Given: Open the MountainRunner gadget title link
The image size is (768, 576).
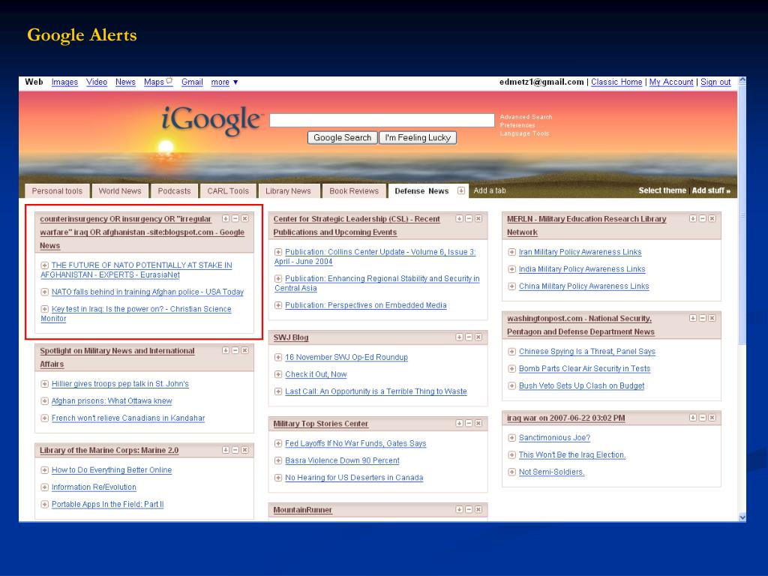Looking at the screenshot, I should (x=303, y=510).
